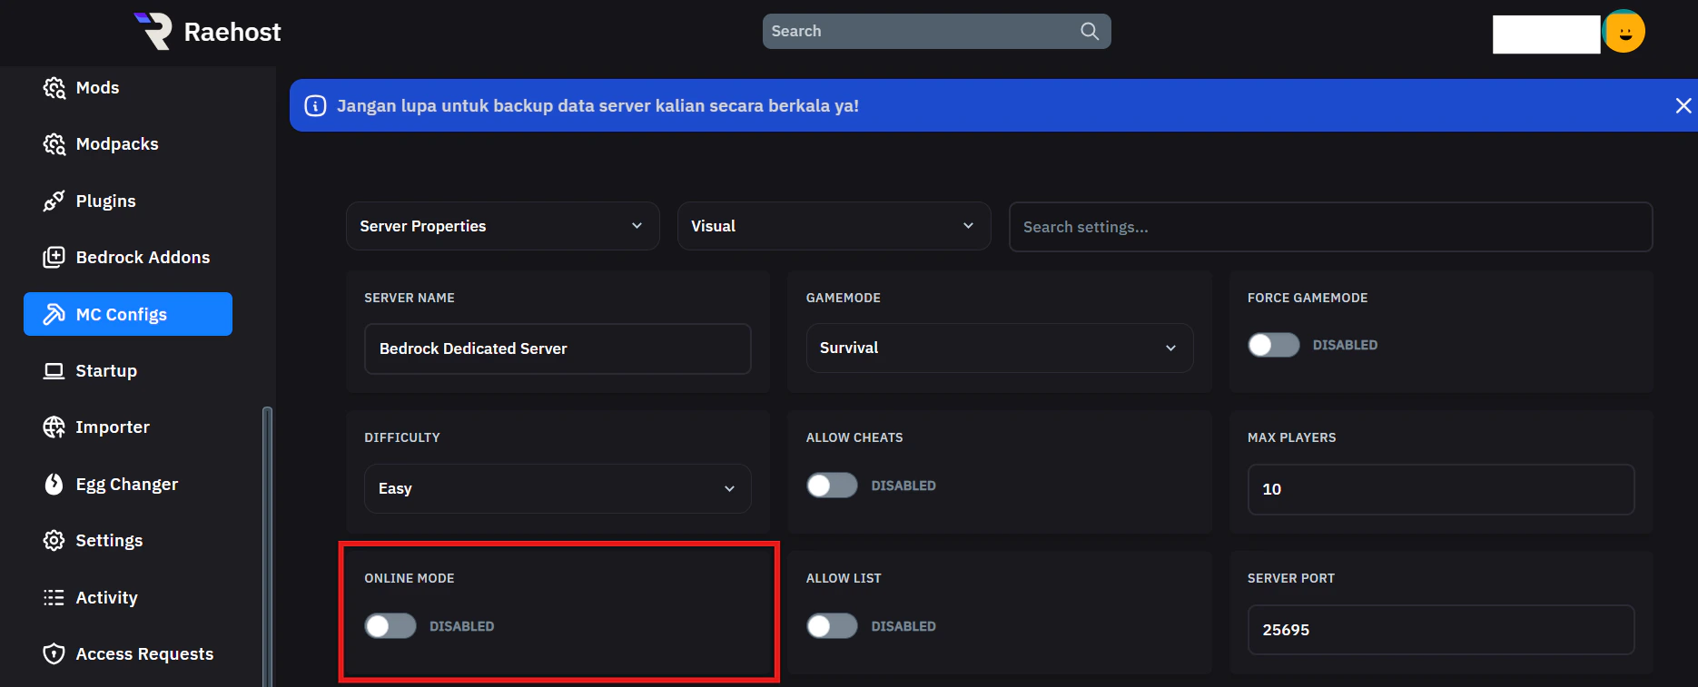The image size is (1698, 687).
Task: Click the info icon in the backup banner
Action: [315, 106]
